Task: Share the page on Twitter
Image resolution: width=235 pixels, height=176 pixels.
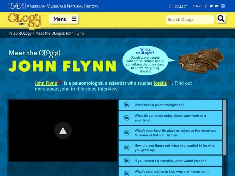Action: pos(211,6)
